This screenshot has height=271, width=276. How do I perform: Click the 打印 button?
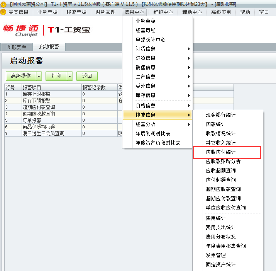56,76
